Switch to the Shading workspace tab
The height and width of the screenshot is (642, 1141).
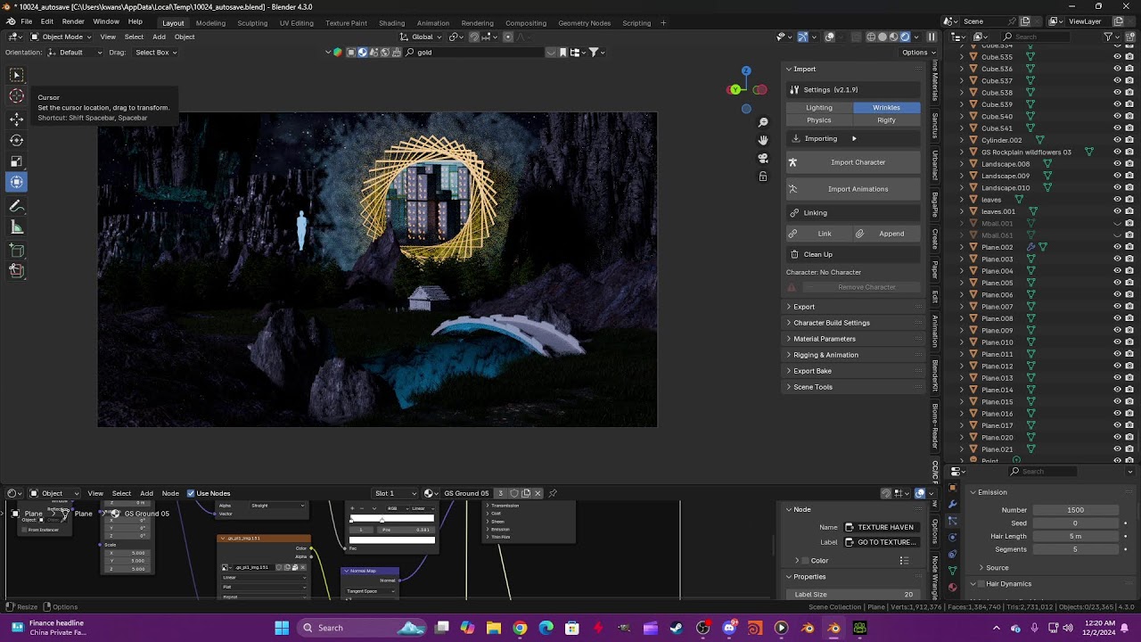pos(391,22)
